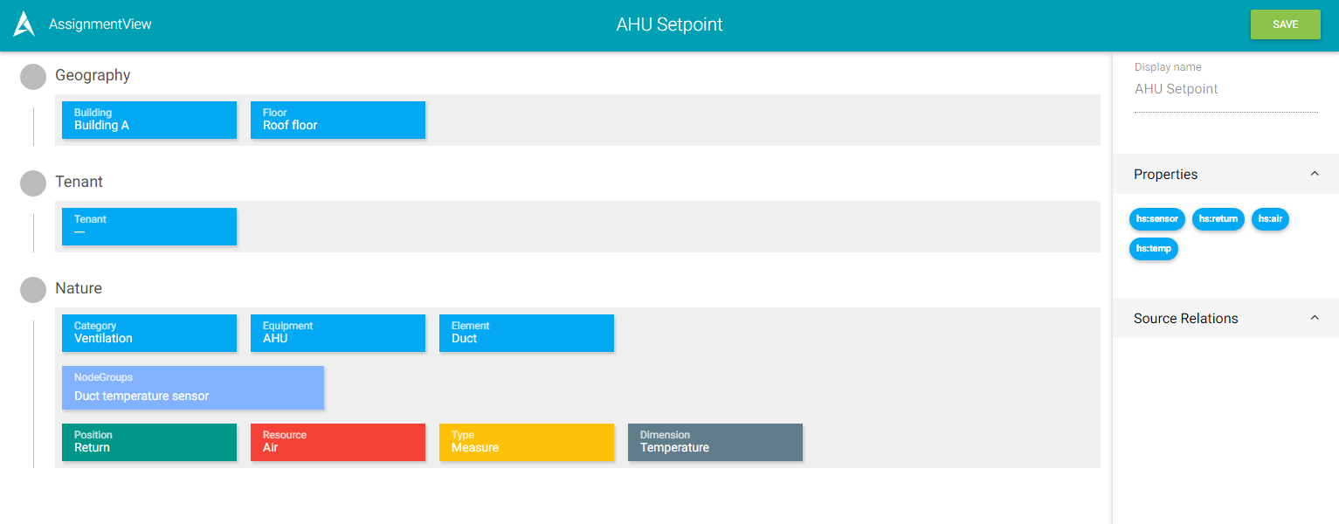The image size is (1339, 524).
Task: Select the hs:sensor property chip
Action: point(1156,219)
